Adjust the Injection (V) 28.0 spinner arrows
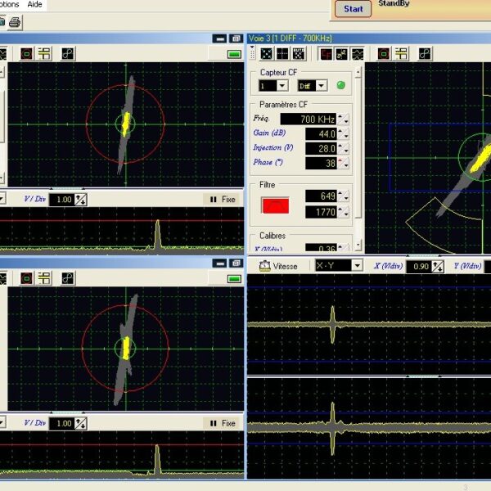Image resolution: width=491 pixels, height=491 pixels. pyautogui.click(x=343, y=148)
